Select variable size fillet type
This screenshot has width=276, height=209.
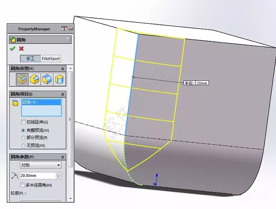point(34,79)
